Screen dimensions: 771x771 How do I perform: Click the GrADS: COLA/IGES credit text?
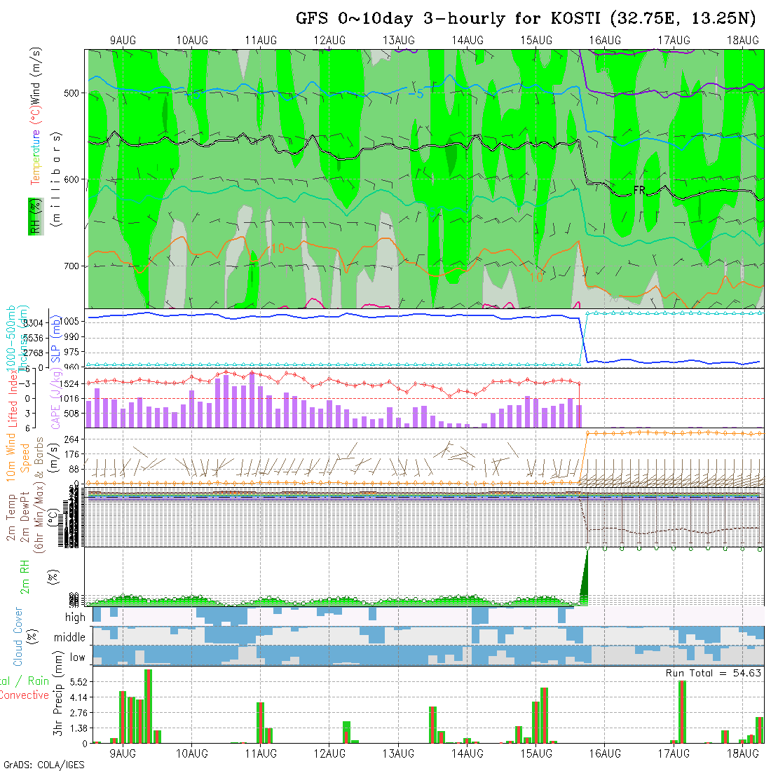(43, 765)
